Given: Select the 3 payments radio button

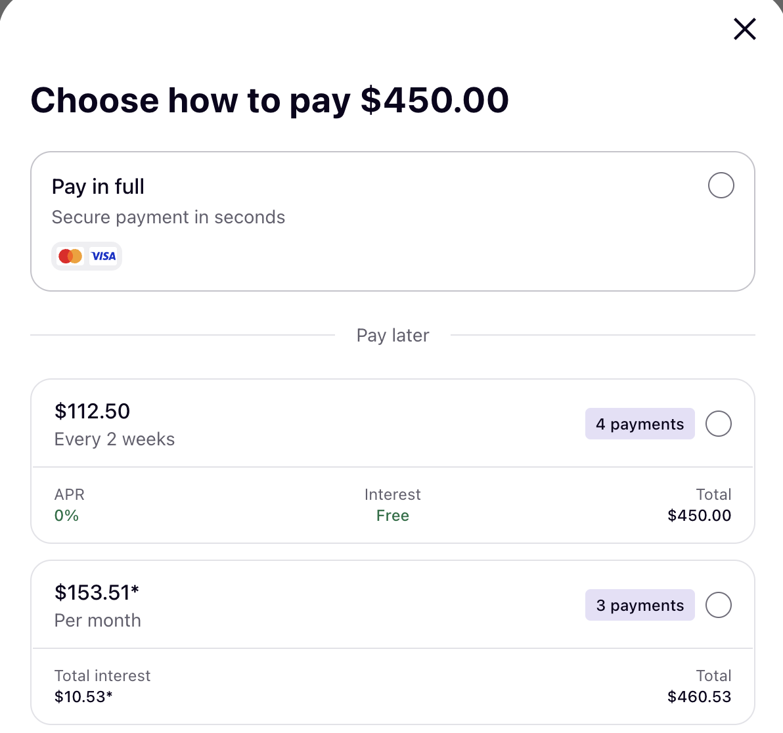Looking at the screenshot, I should (718, 605).
